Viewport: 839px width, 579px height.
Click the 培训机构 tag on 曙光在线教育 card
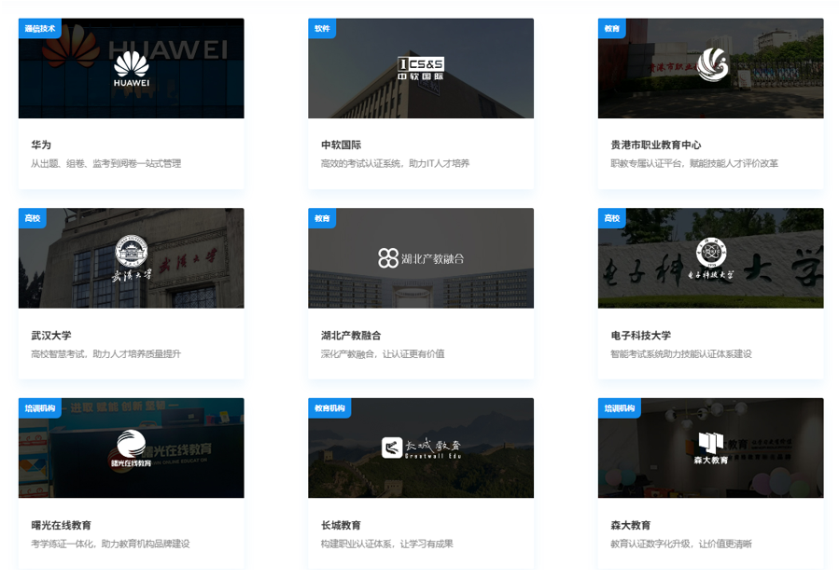tap(39, 408)
